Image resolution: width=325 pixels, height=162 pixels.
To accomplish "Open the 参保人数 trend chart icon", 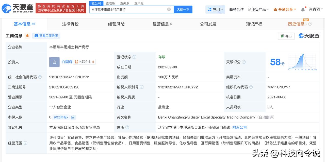I will click(73, 117).
